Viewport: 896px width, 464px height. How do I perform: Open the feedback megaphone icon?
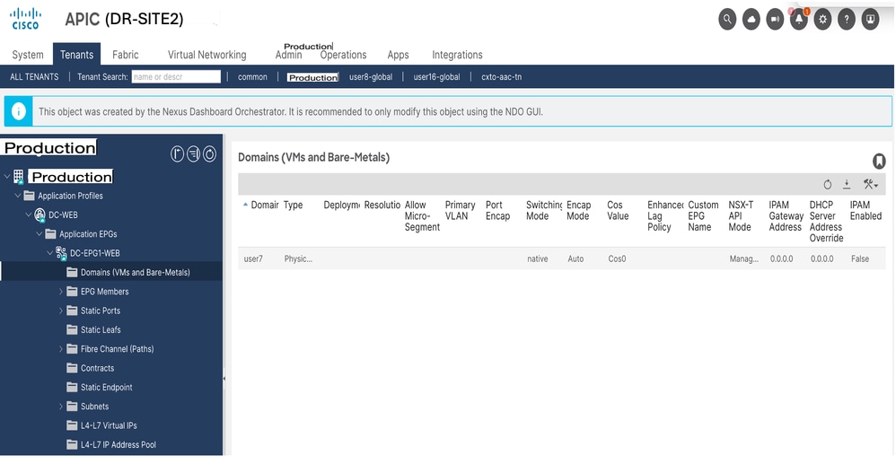click(x=775, y=20)
